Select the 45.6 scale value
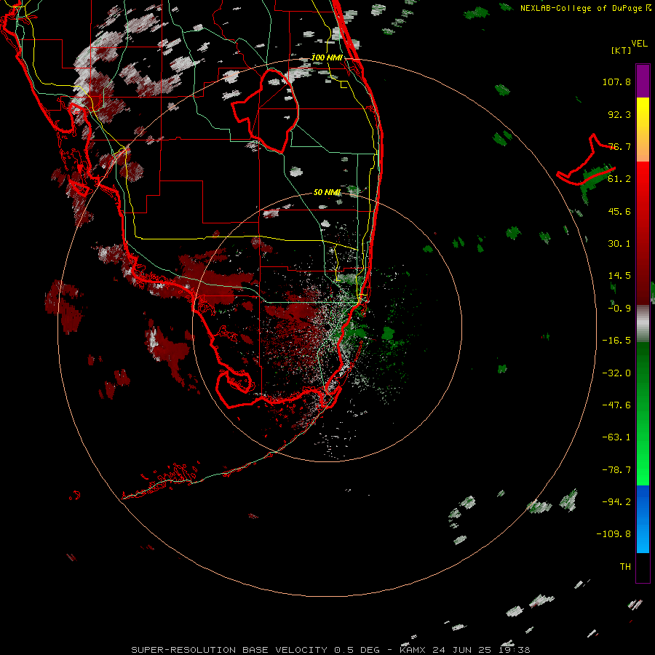This screenshot has height=655, width=655. 619,211
